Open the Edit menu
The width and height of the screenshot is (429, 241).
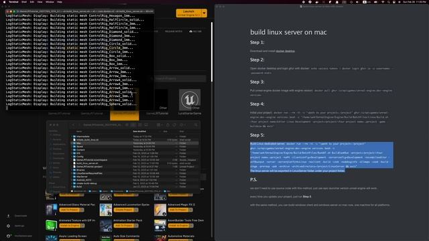(32, 2)
